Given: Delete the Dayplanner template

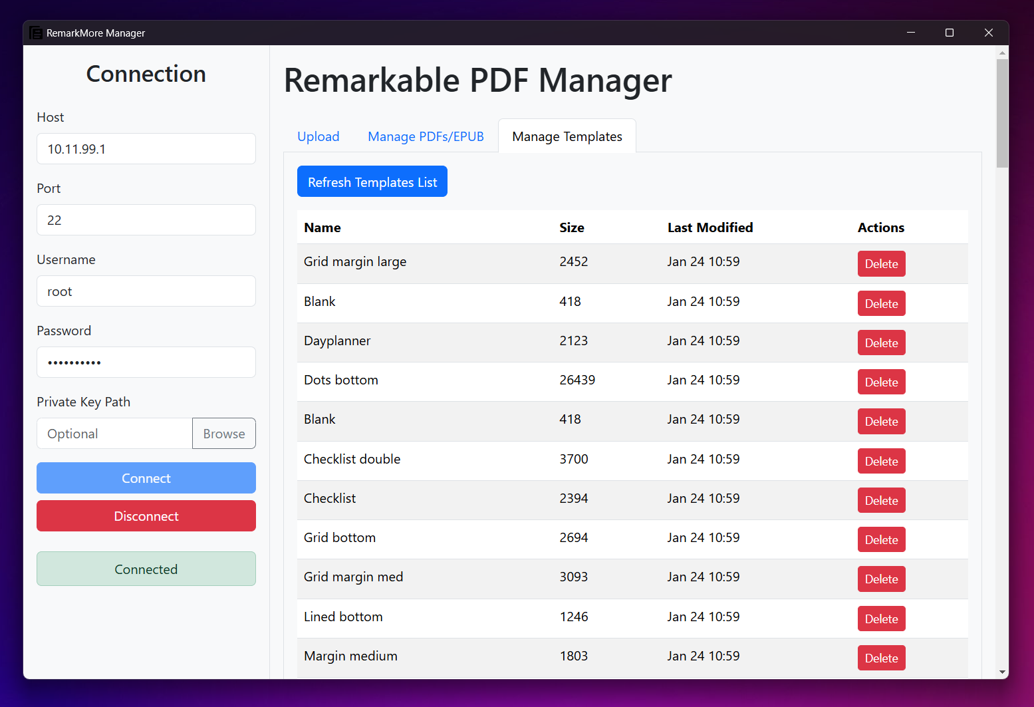Looking at the screenshot, I should click(x=881, y=343).
